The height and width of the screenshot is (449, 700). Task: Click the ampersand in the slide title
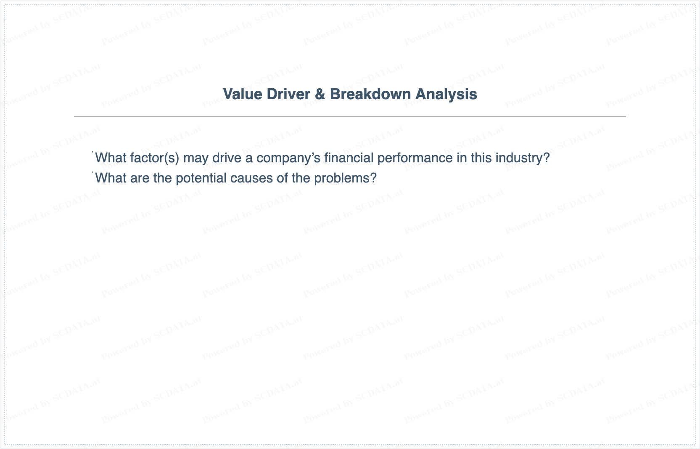tap(320, 94)
